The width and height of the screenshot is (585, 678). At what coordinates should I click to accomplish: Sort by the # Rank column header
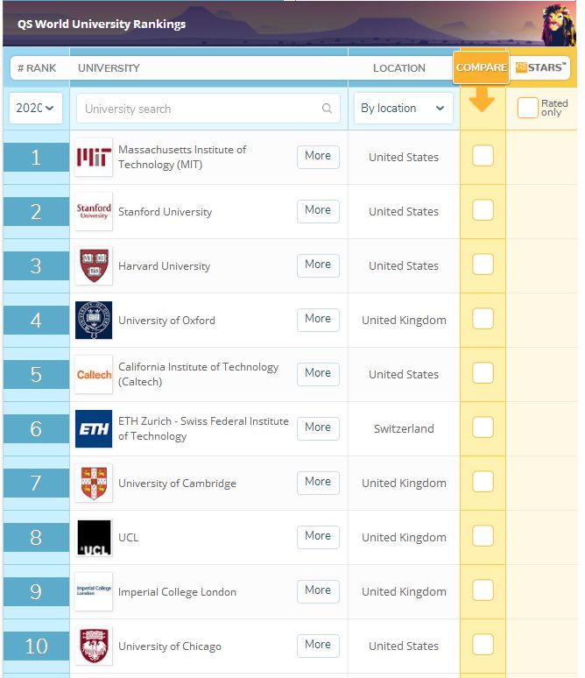click(37, 67)
